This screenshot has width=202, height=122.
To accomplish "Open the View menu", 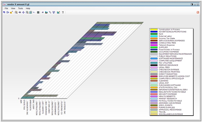I will (13, 8).
